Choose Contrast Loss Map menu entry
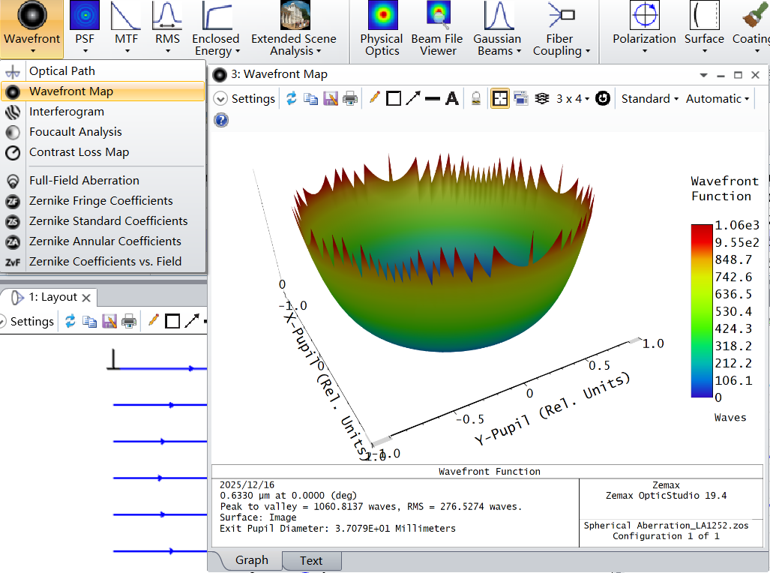 [103, 151]
